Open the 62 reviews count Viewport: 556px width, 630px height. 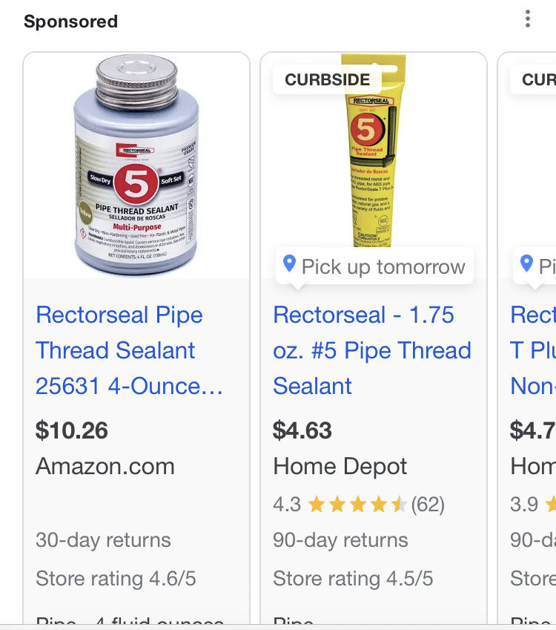tap(428, 505)
